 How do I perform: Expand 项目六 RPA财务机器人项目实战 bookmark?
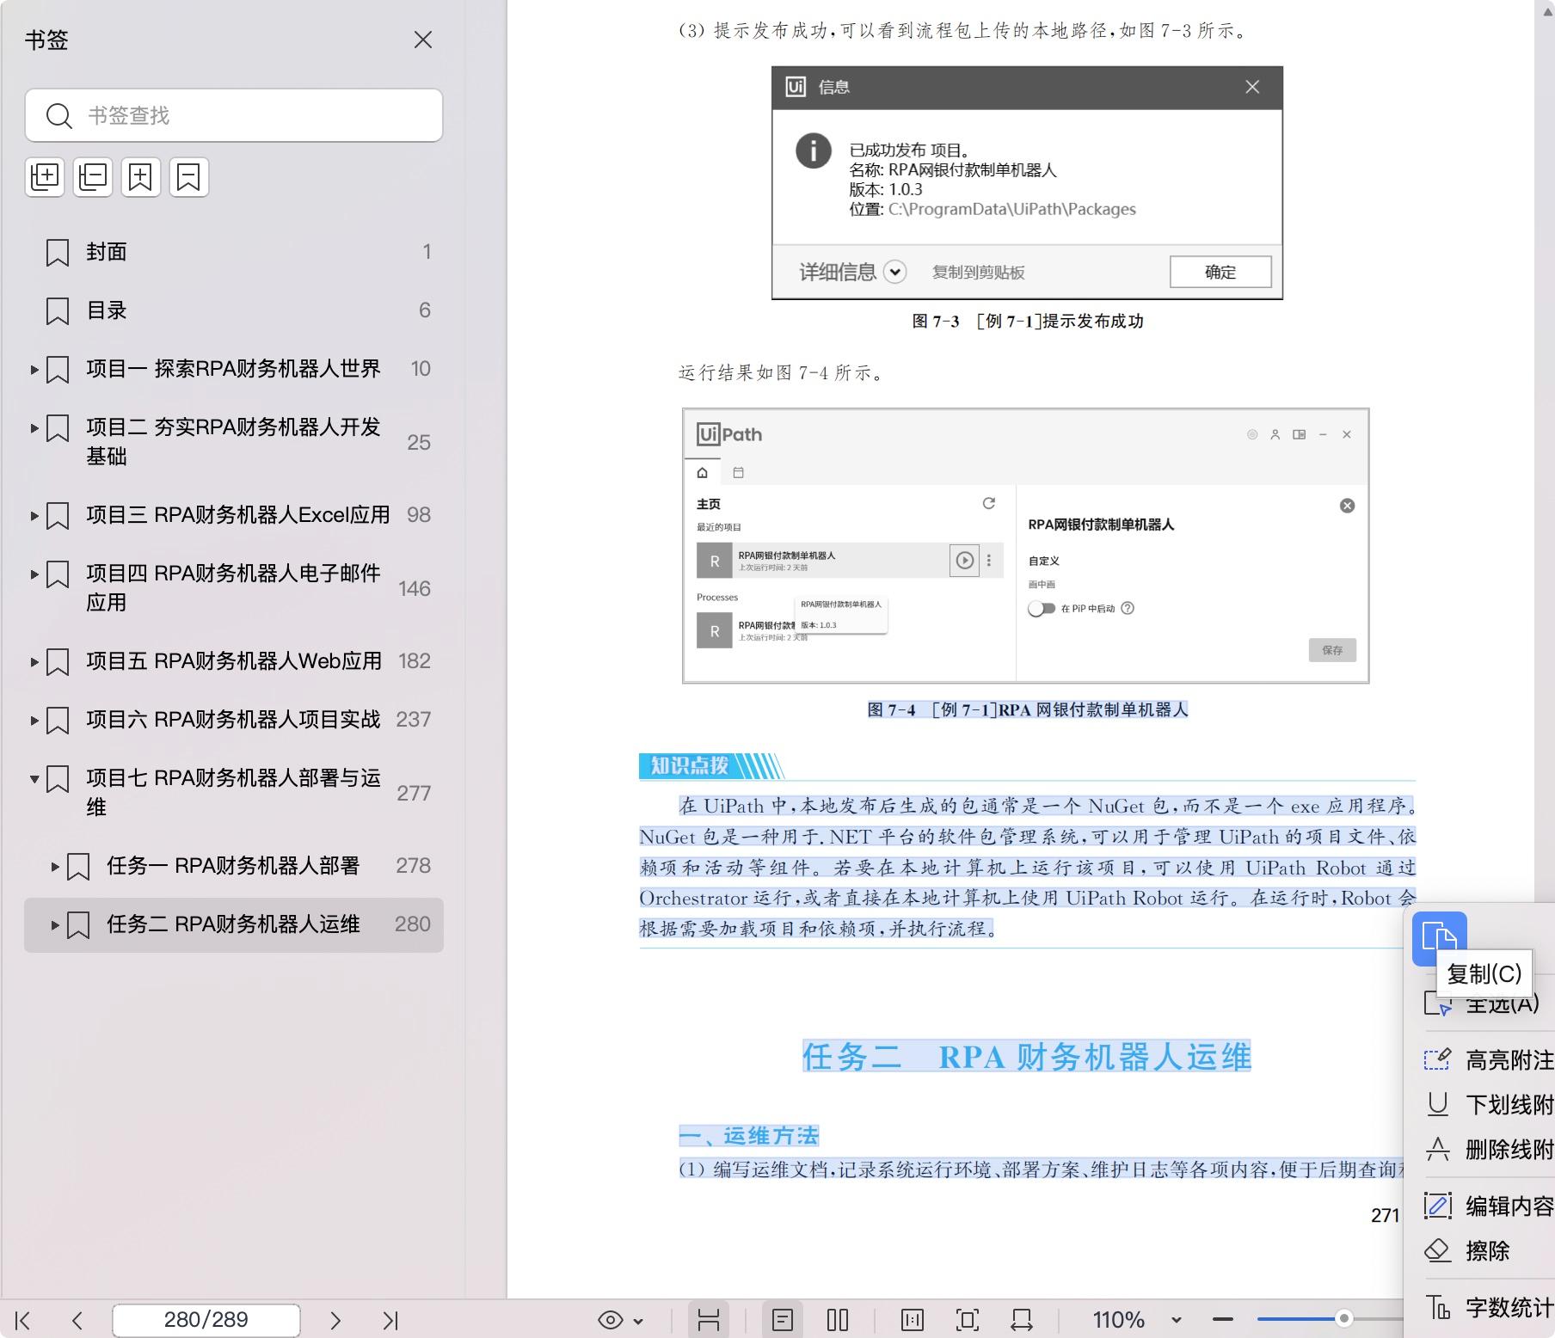tap(34, 721)
